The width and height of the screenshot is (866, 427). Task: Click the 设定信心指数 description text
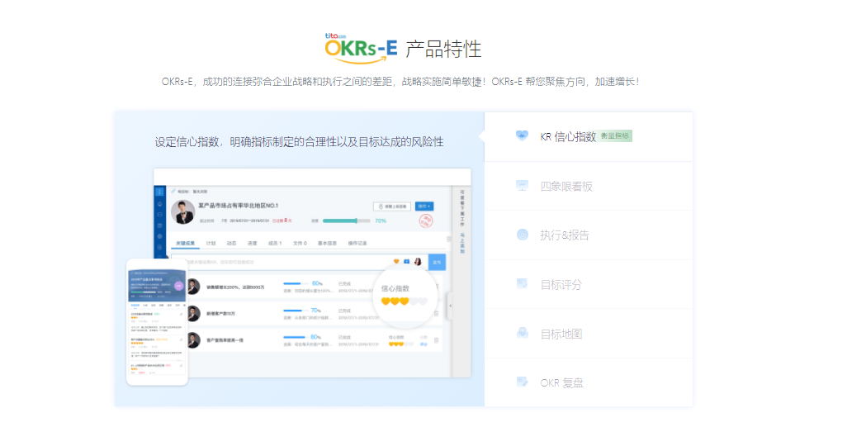[x=300, y=141]
